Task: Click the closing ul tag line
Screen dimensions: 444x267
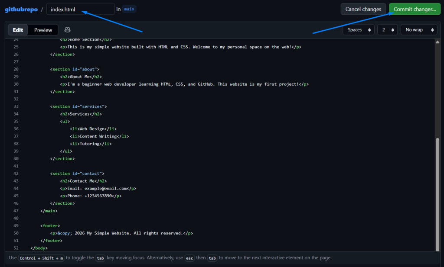Action: point(66,151)
